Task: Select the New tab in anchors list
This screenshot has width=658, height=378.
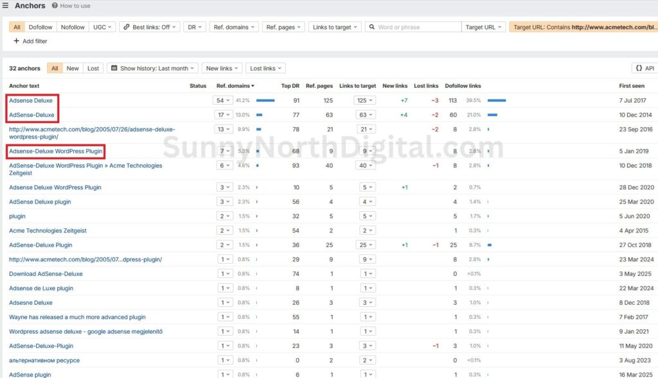Action: (x=73, y=68)
